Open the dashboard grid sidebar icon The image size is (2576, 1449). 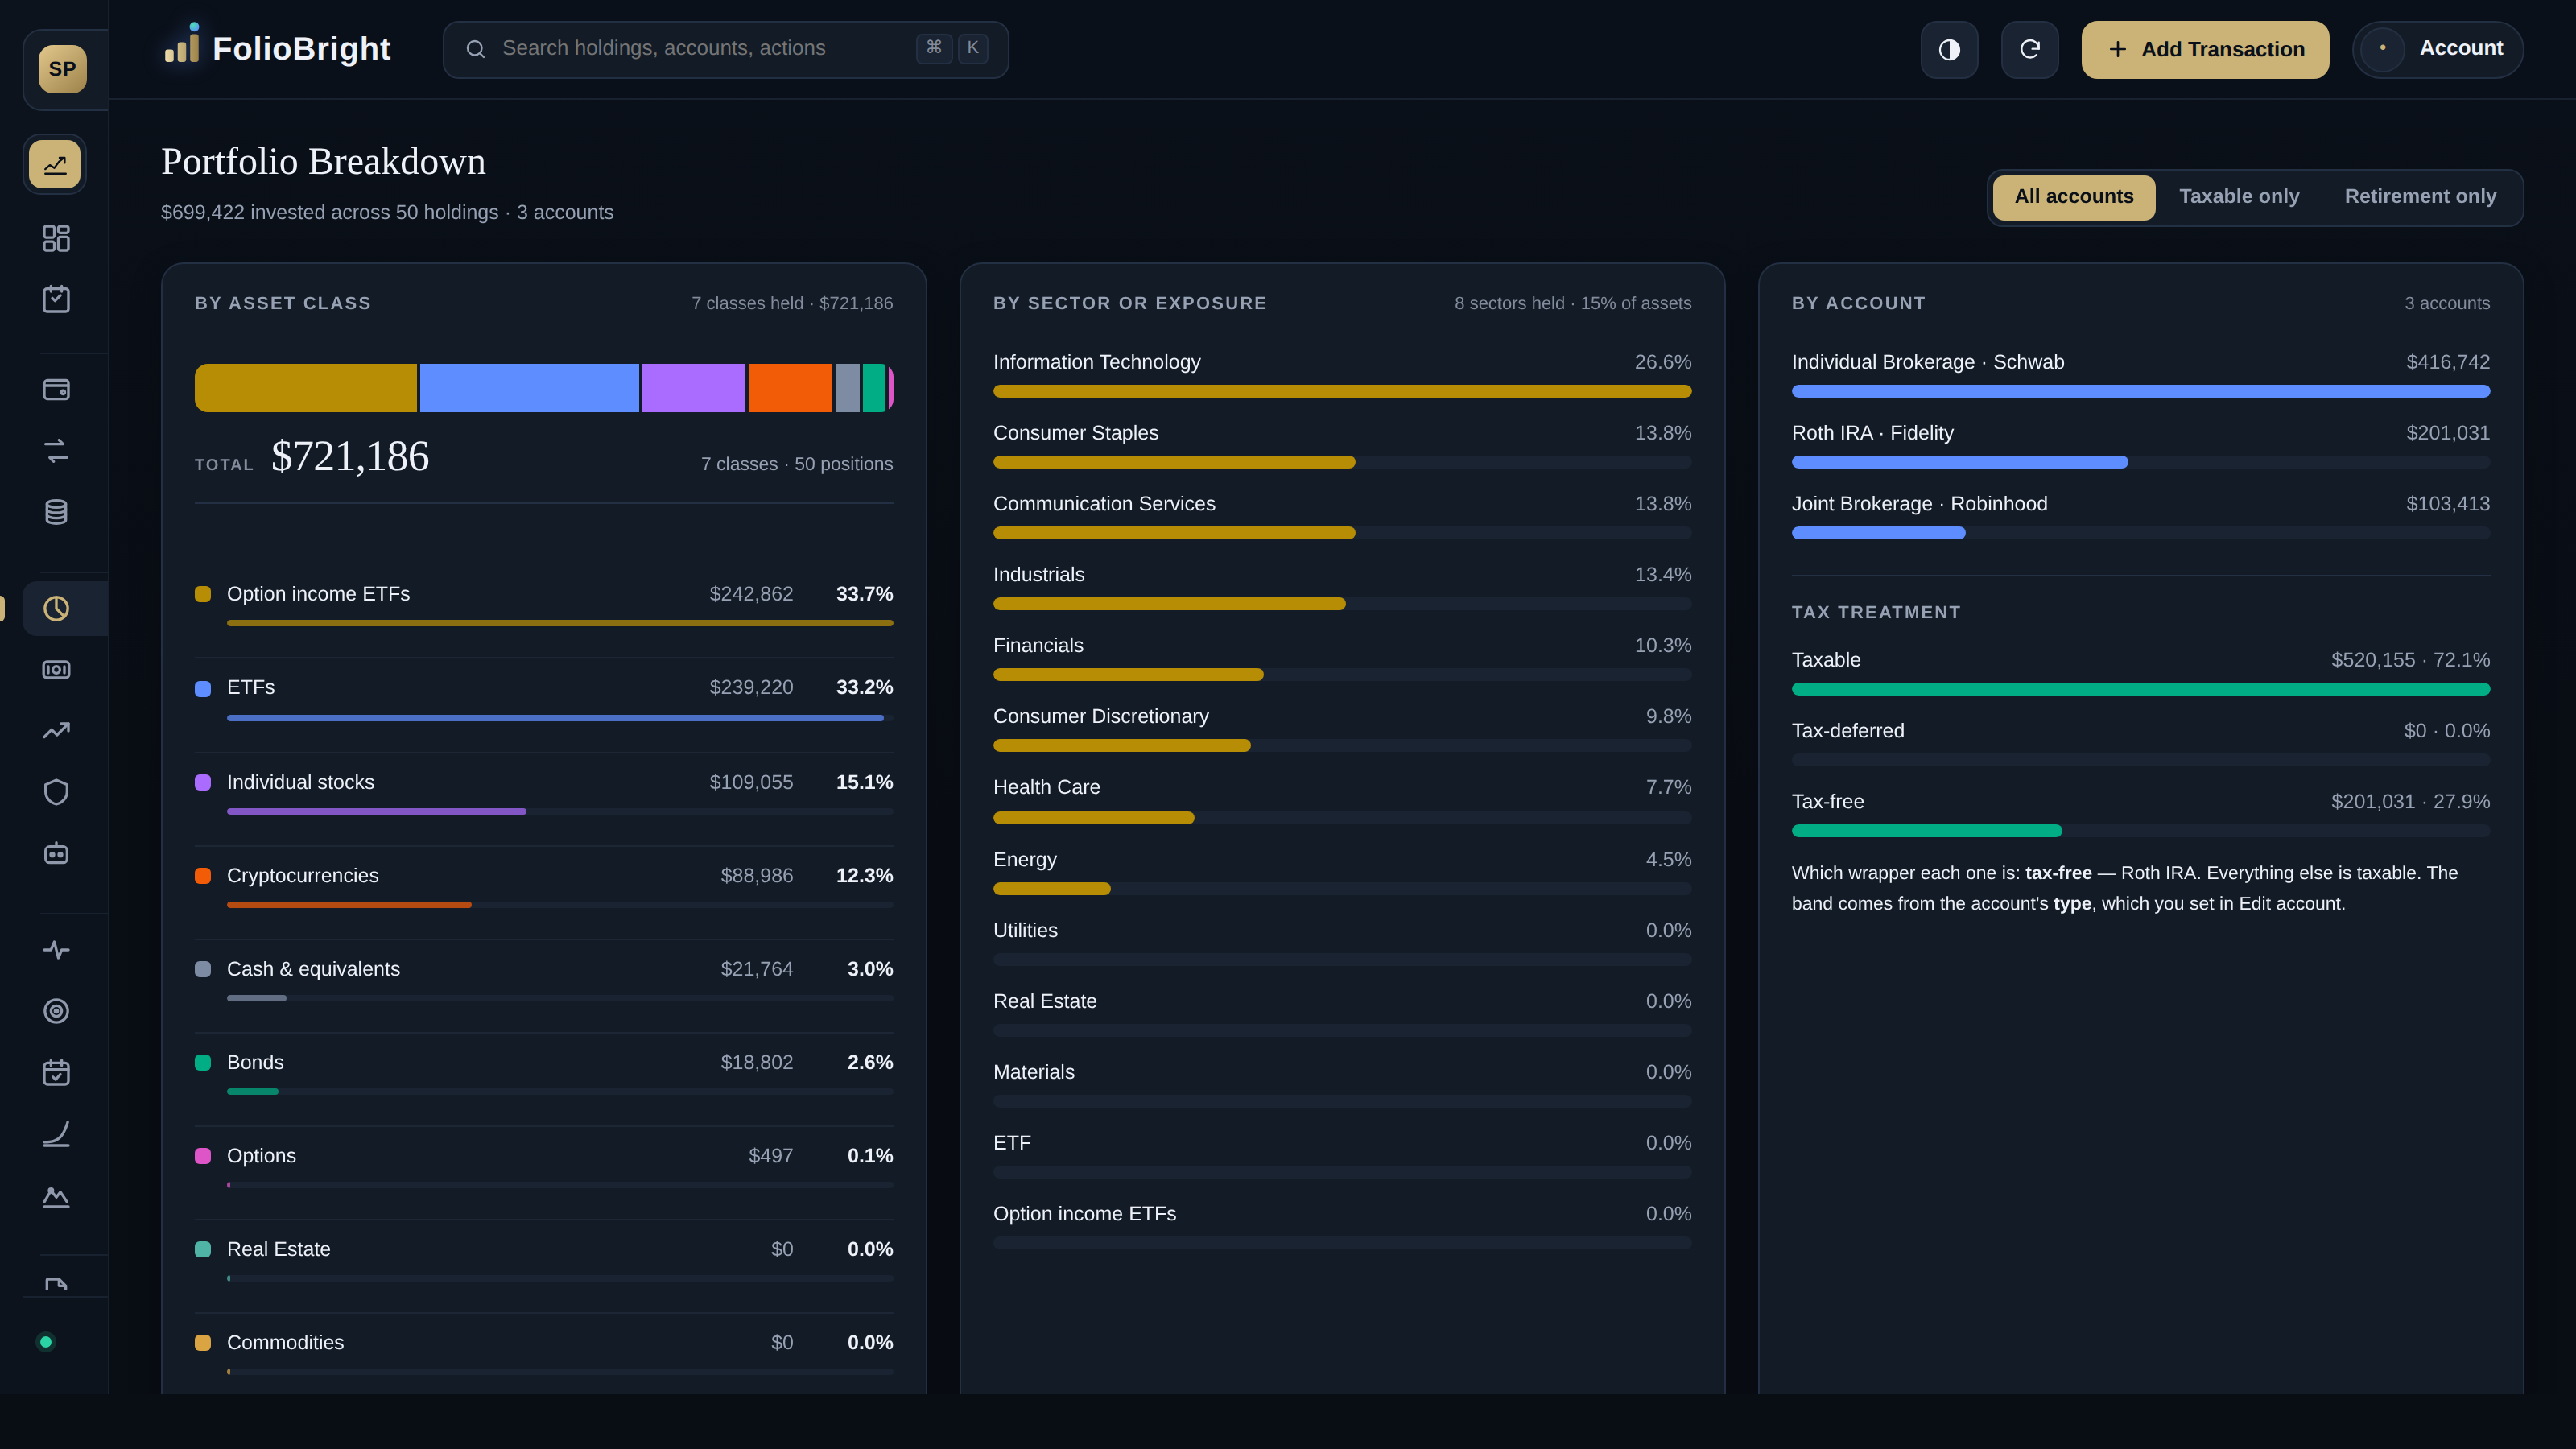[56, 238]
